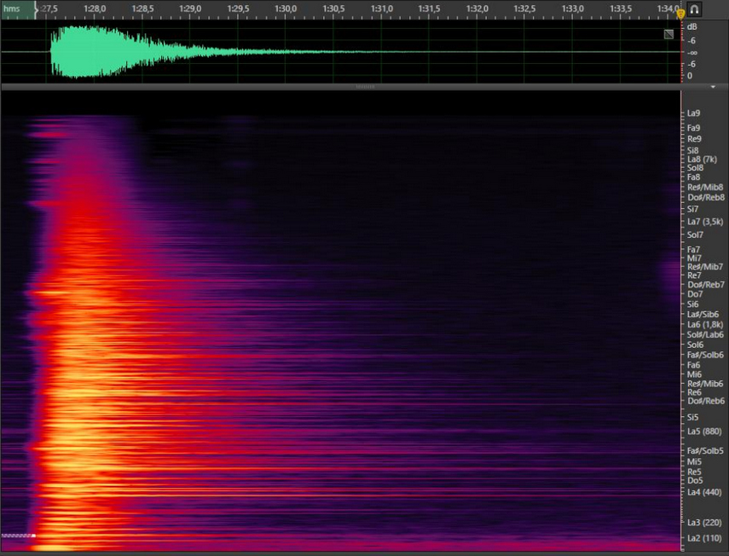The image size is (729, 556).
Task: Click the 1:32,0 mark on the time ruler
Action: pyautogui.click(x=477, y=9)
